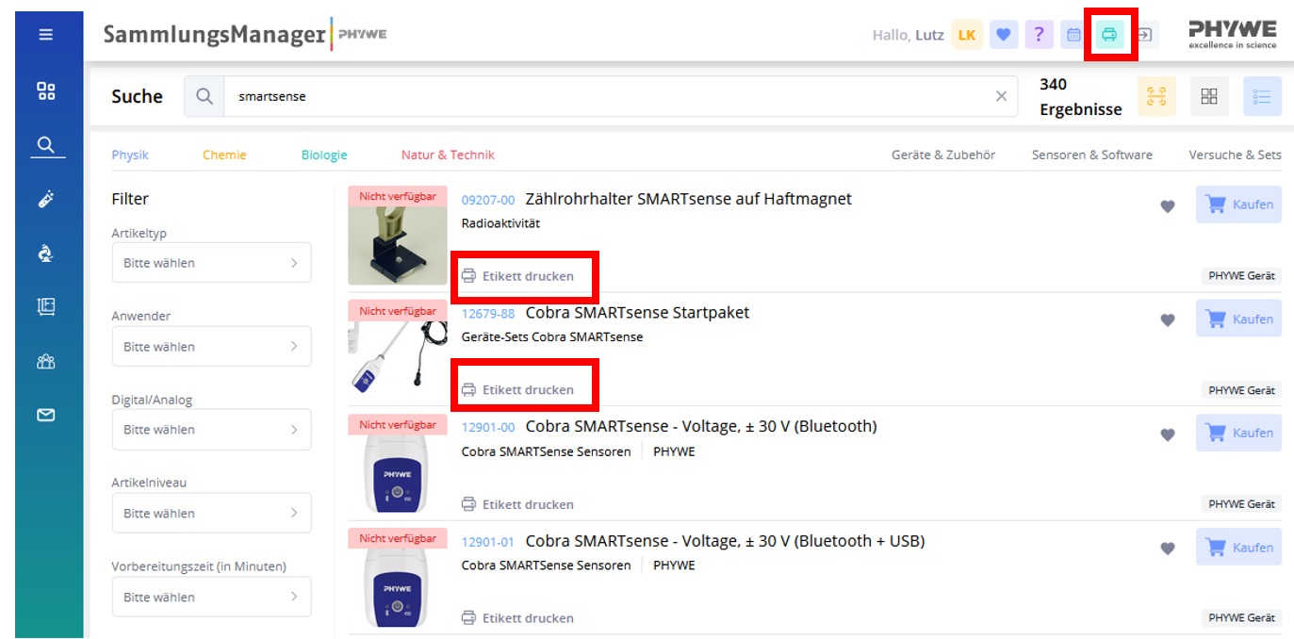
Task: Buy the Zählrohrhalter SMARTsense via Kaufen
Action: pos(1238,205)
